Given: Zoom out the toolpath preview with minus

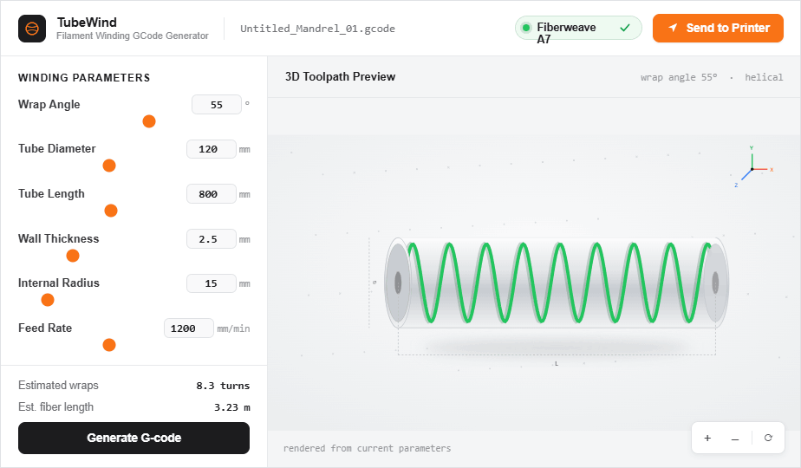Looking at the screenshot, I should click(735, 438).
